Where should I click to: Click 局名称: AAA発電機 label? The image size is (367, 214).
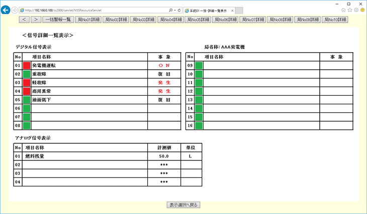(224, 47)
